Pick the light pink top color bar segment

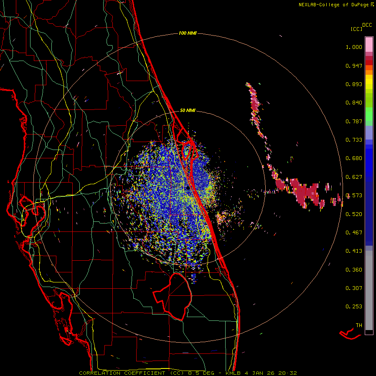pyautogui.click(x=369, y=45)
